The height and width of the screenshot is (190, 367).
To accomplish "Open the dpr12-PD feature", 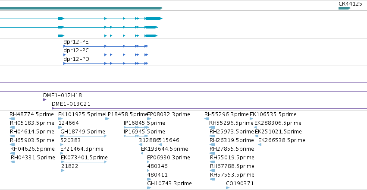I will pos(76,59).
